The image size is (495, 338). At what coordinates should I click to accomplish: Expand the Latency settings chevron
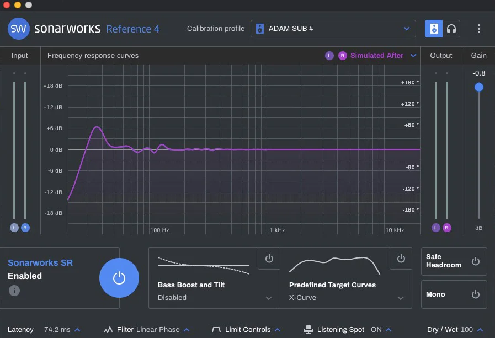[77, 330]
